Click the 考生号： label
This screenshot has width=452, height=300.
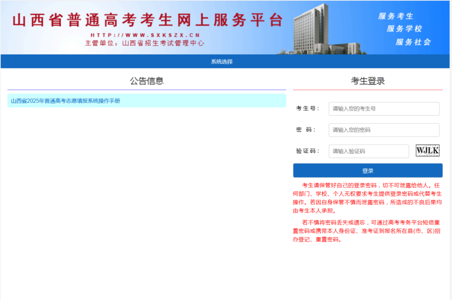(308, 109)
